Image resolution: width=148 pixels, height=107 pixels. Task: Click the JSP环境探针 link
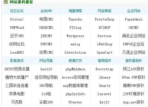[134, 94]
